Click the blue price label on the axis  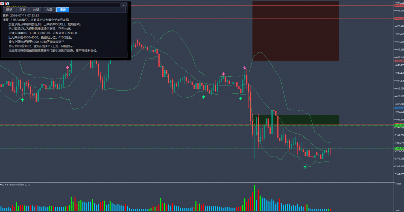pyautogui.click(x=399, y=108)
